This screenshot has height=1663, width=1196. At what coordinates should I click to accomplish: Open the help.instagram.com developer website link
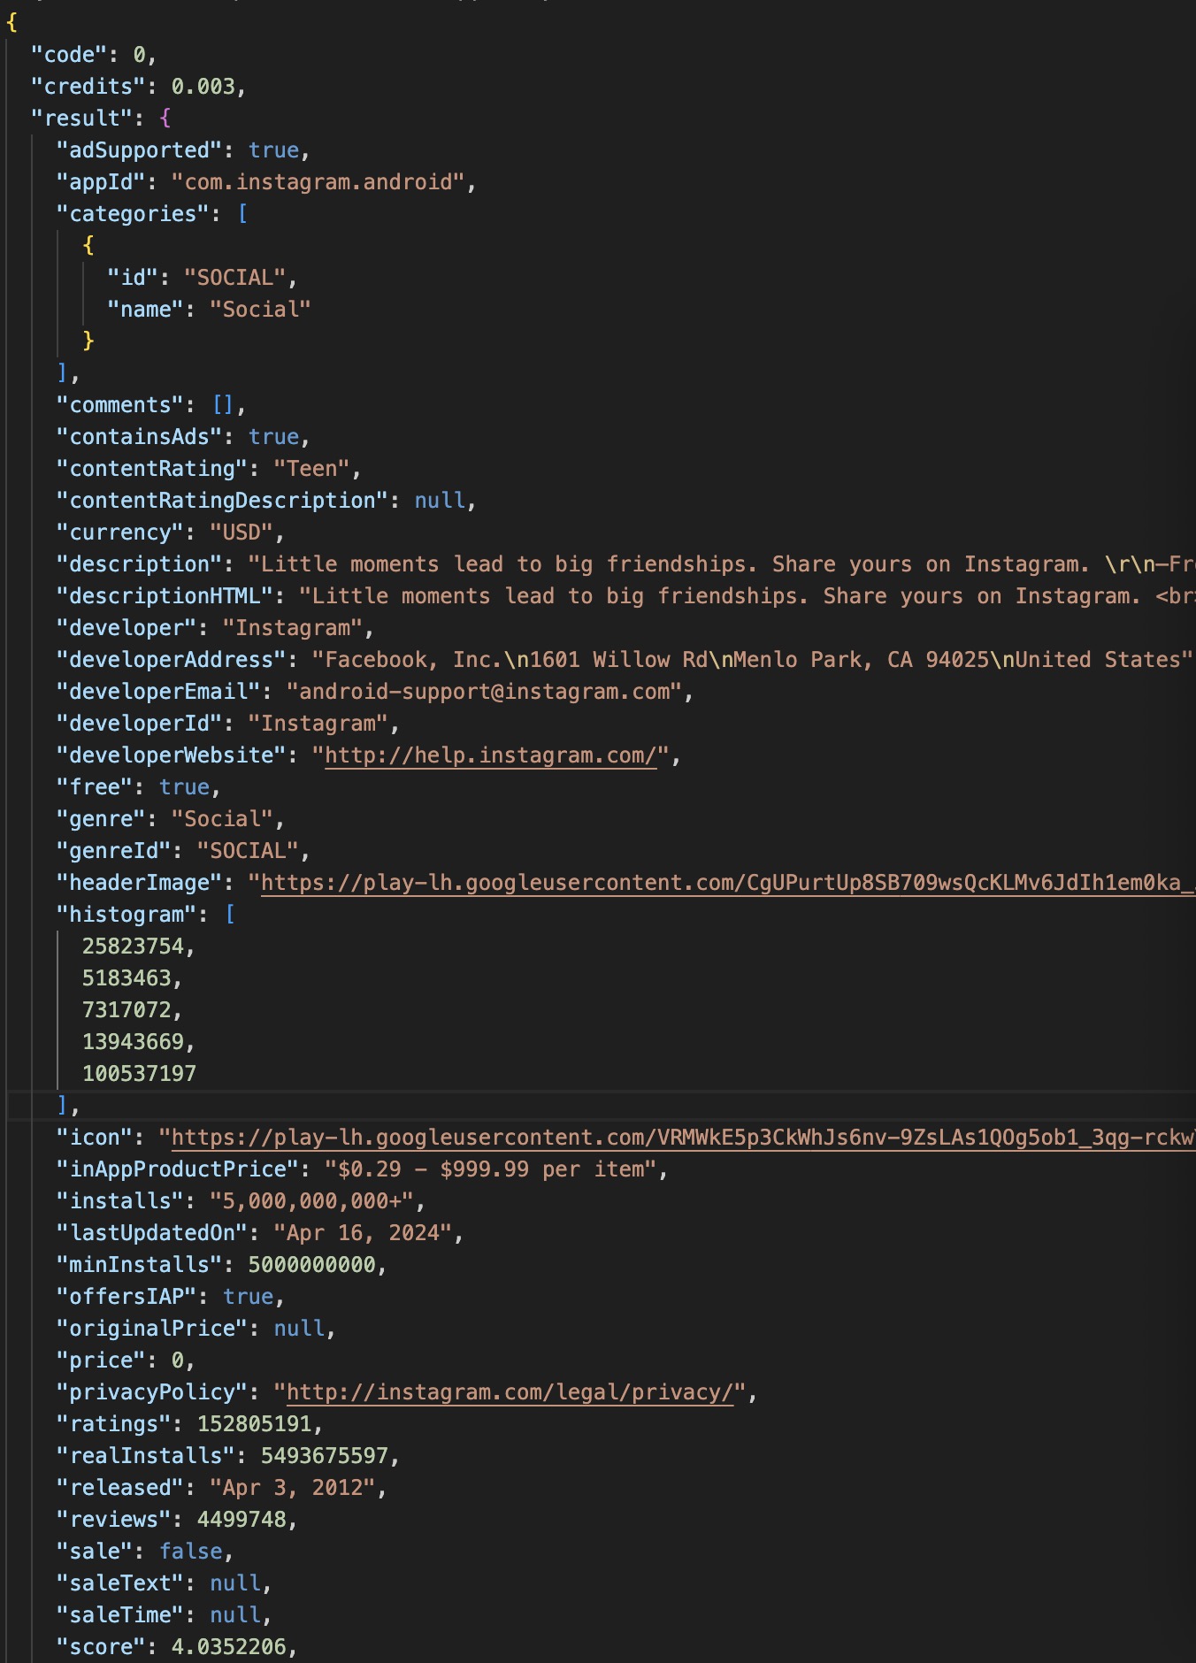pyautogui.click(x=491, y=755)
